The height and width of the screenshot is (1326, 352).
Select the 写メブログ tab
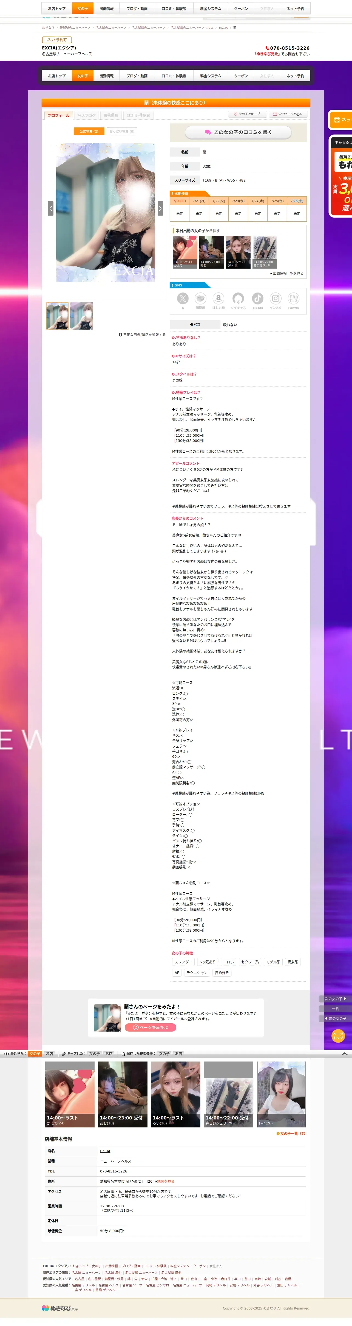coord(86,115)
